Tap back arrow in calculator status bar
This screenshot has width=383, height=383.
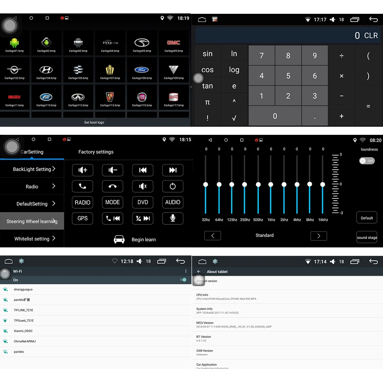(373, 19)
